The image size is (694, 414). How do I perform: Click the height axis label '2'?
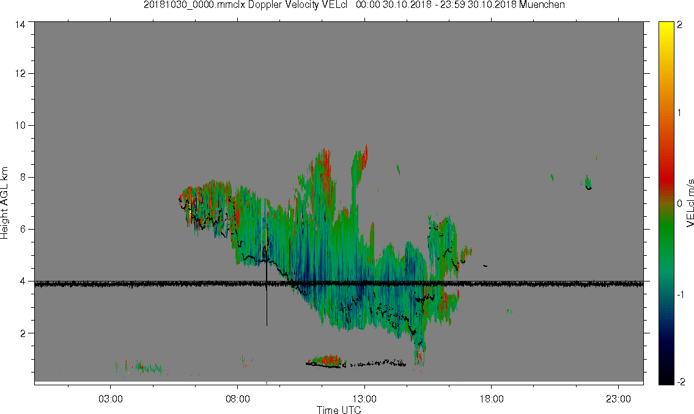pos(23,333)
